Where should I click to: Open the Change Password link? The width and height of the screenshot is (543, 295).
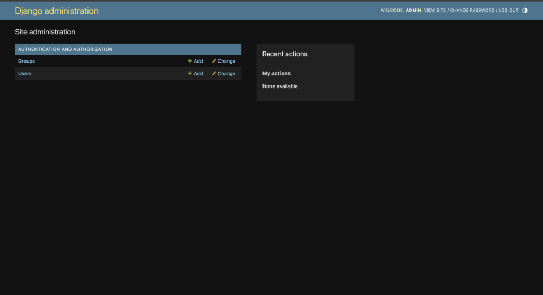tap(472, 11)
